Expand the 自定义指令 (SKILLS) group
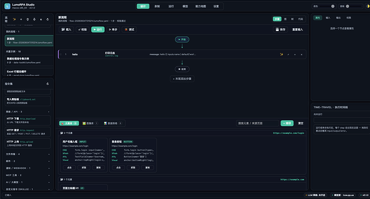Image resolution: width=370 pixels, height=199 pixels. [x=27, y=189]
